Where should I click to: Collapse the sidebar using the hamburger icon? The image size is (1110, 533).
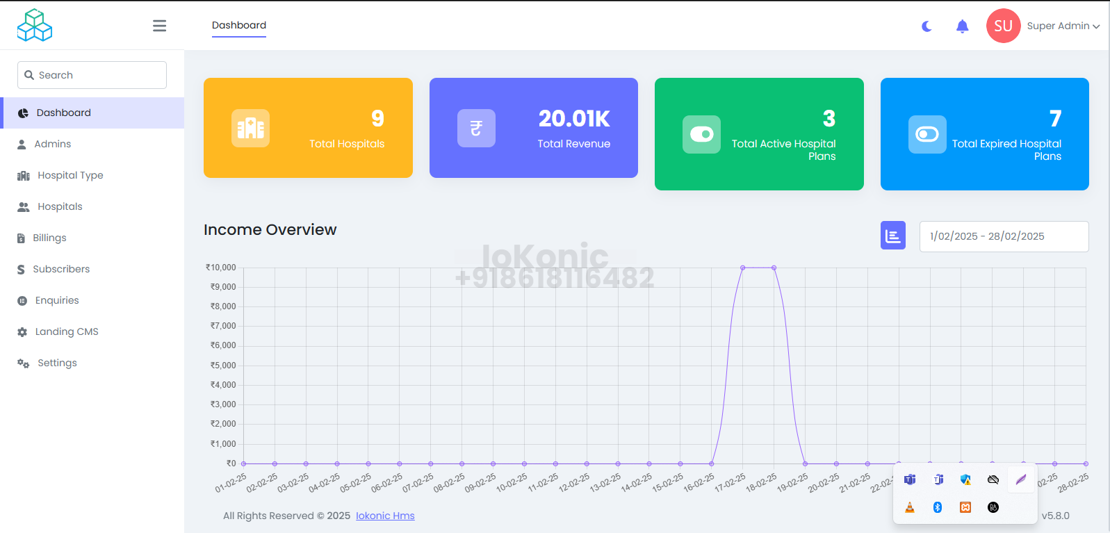point(159,26)
